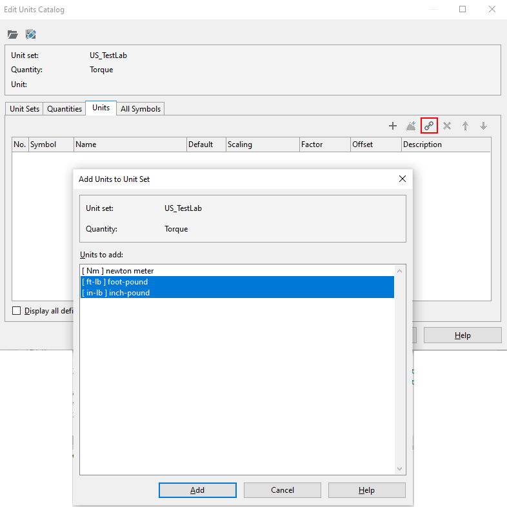Click the highlighted chain link icon
Image resolution: width=507 pixels, height=507 pixels.
(429, 126)
